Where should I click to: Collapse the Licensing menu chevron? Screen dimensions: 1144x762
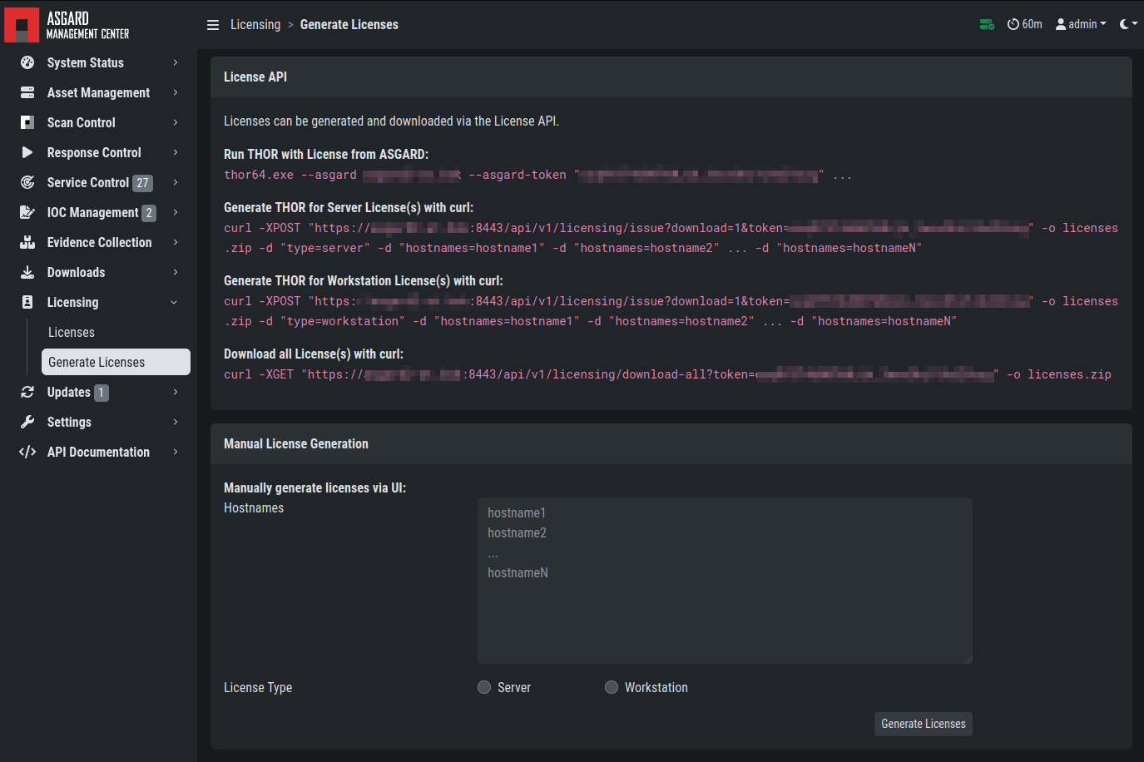tap(174, 302)
